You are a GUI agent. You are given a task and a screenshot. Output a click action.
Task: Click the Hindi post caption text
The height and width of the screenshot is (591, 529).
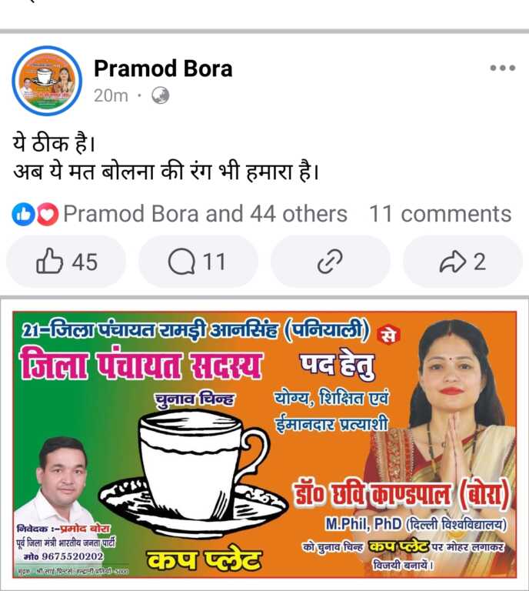pos(166,159)
